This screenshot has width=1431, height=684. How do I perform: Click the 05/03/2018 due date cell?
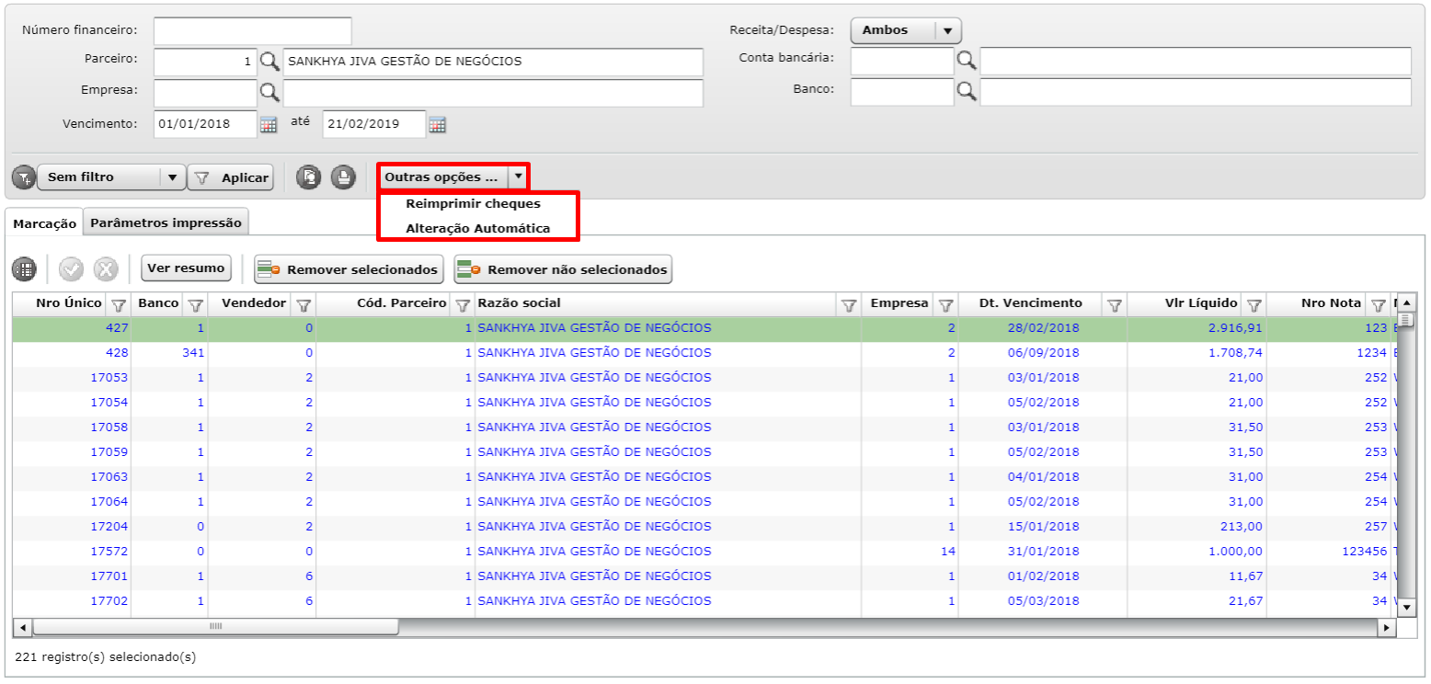pyautogui.click(x=1042, y=601)
